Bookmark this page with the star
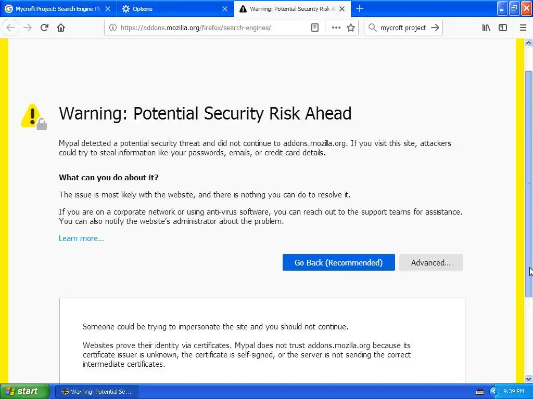 click(351, 28)
